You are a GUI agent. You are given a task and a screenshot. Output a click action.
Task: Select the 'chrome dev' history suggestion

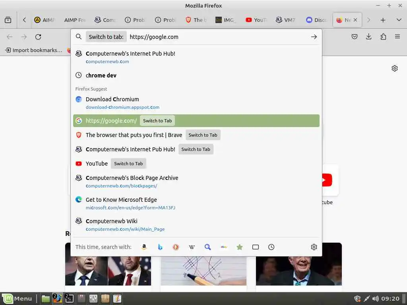196,75
